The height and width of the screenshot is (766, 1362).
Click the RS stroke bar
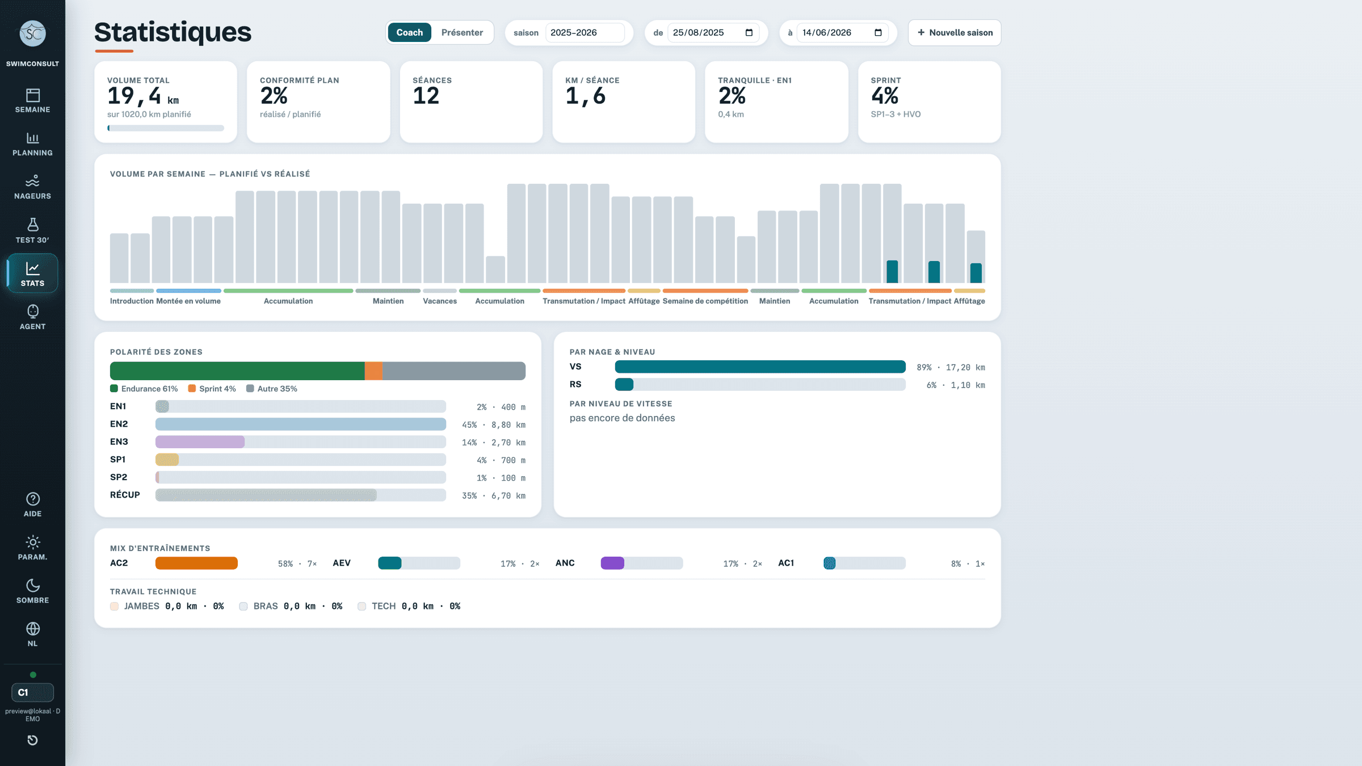[760, 385]
